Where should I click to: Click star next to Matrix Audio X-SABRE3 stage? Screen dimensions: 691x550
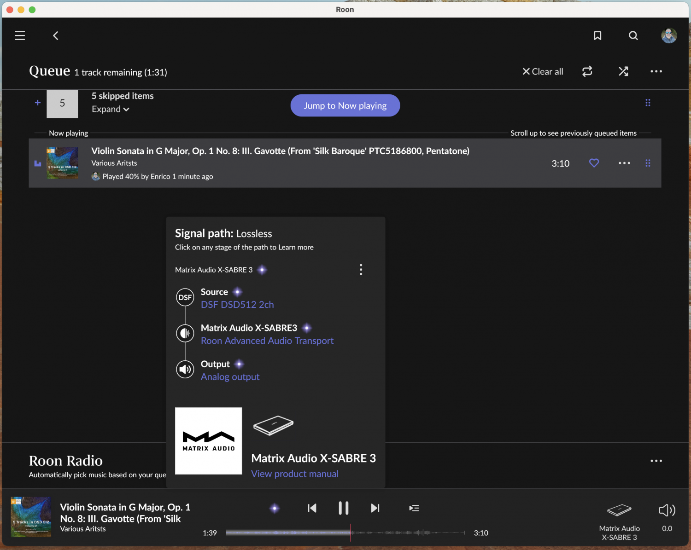307,328
